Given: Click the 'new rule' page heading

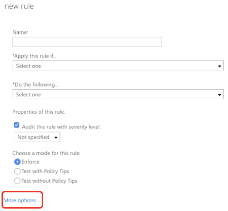Looking at the screenshot, I should click(x=19, y=6).
